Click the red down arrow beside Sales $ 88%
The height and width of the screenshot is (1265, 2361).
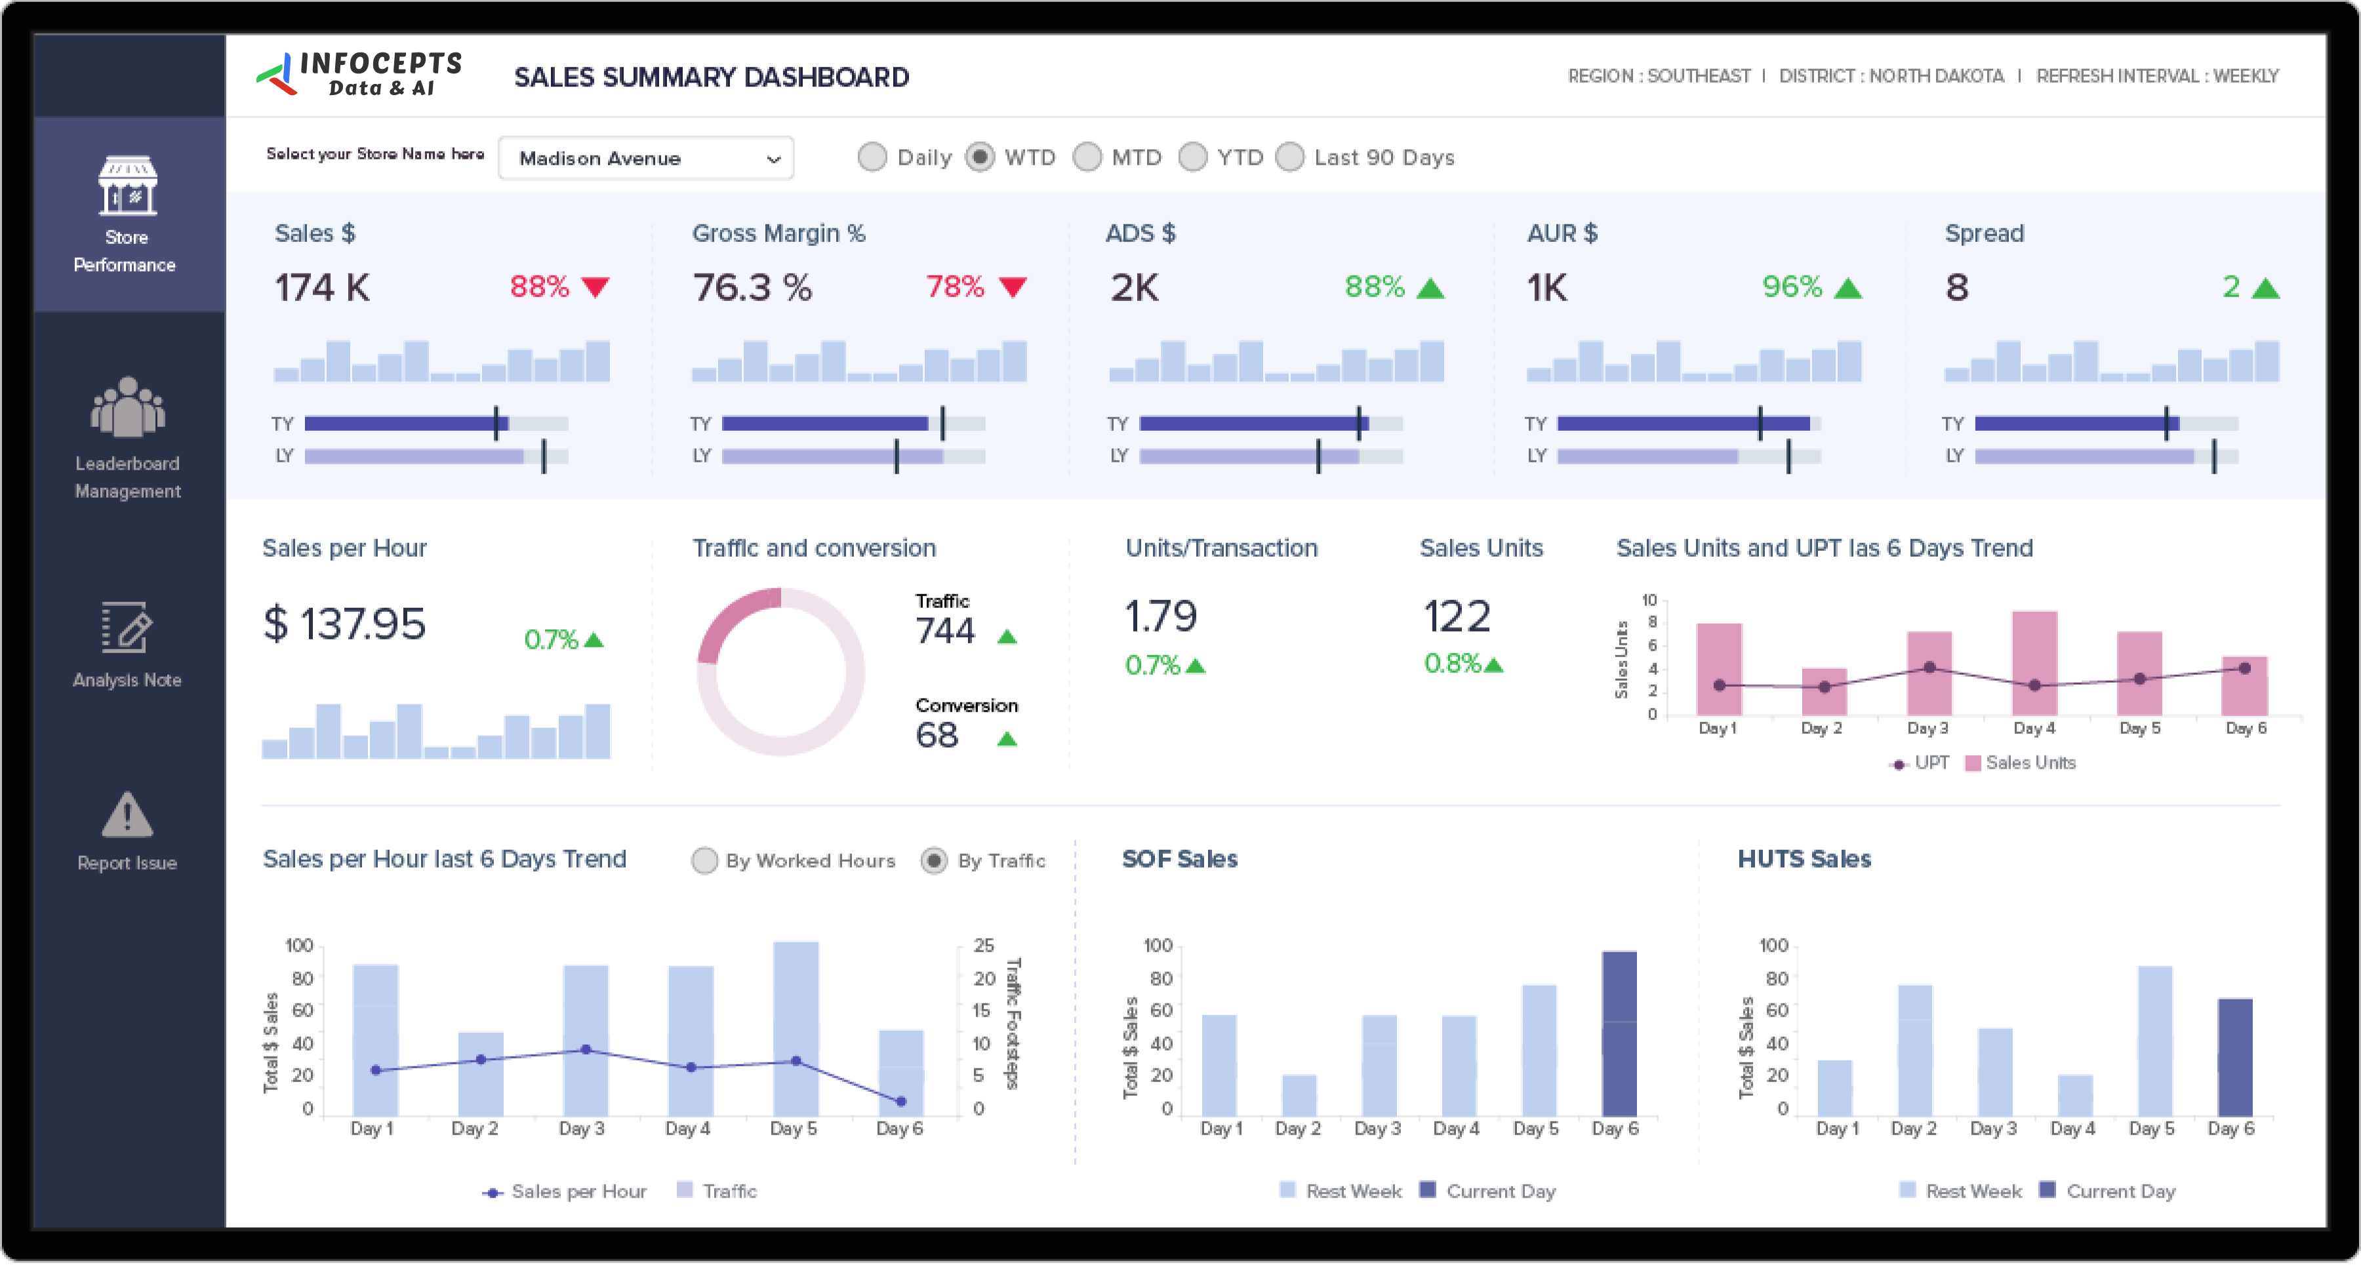(x=595, y=288)
